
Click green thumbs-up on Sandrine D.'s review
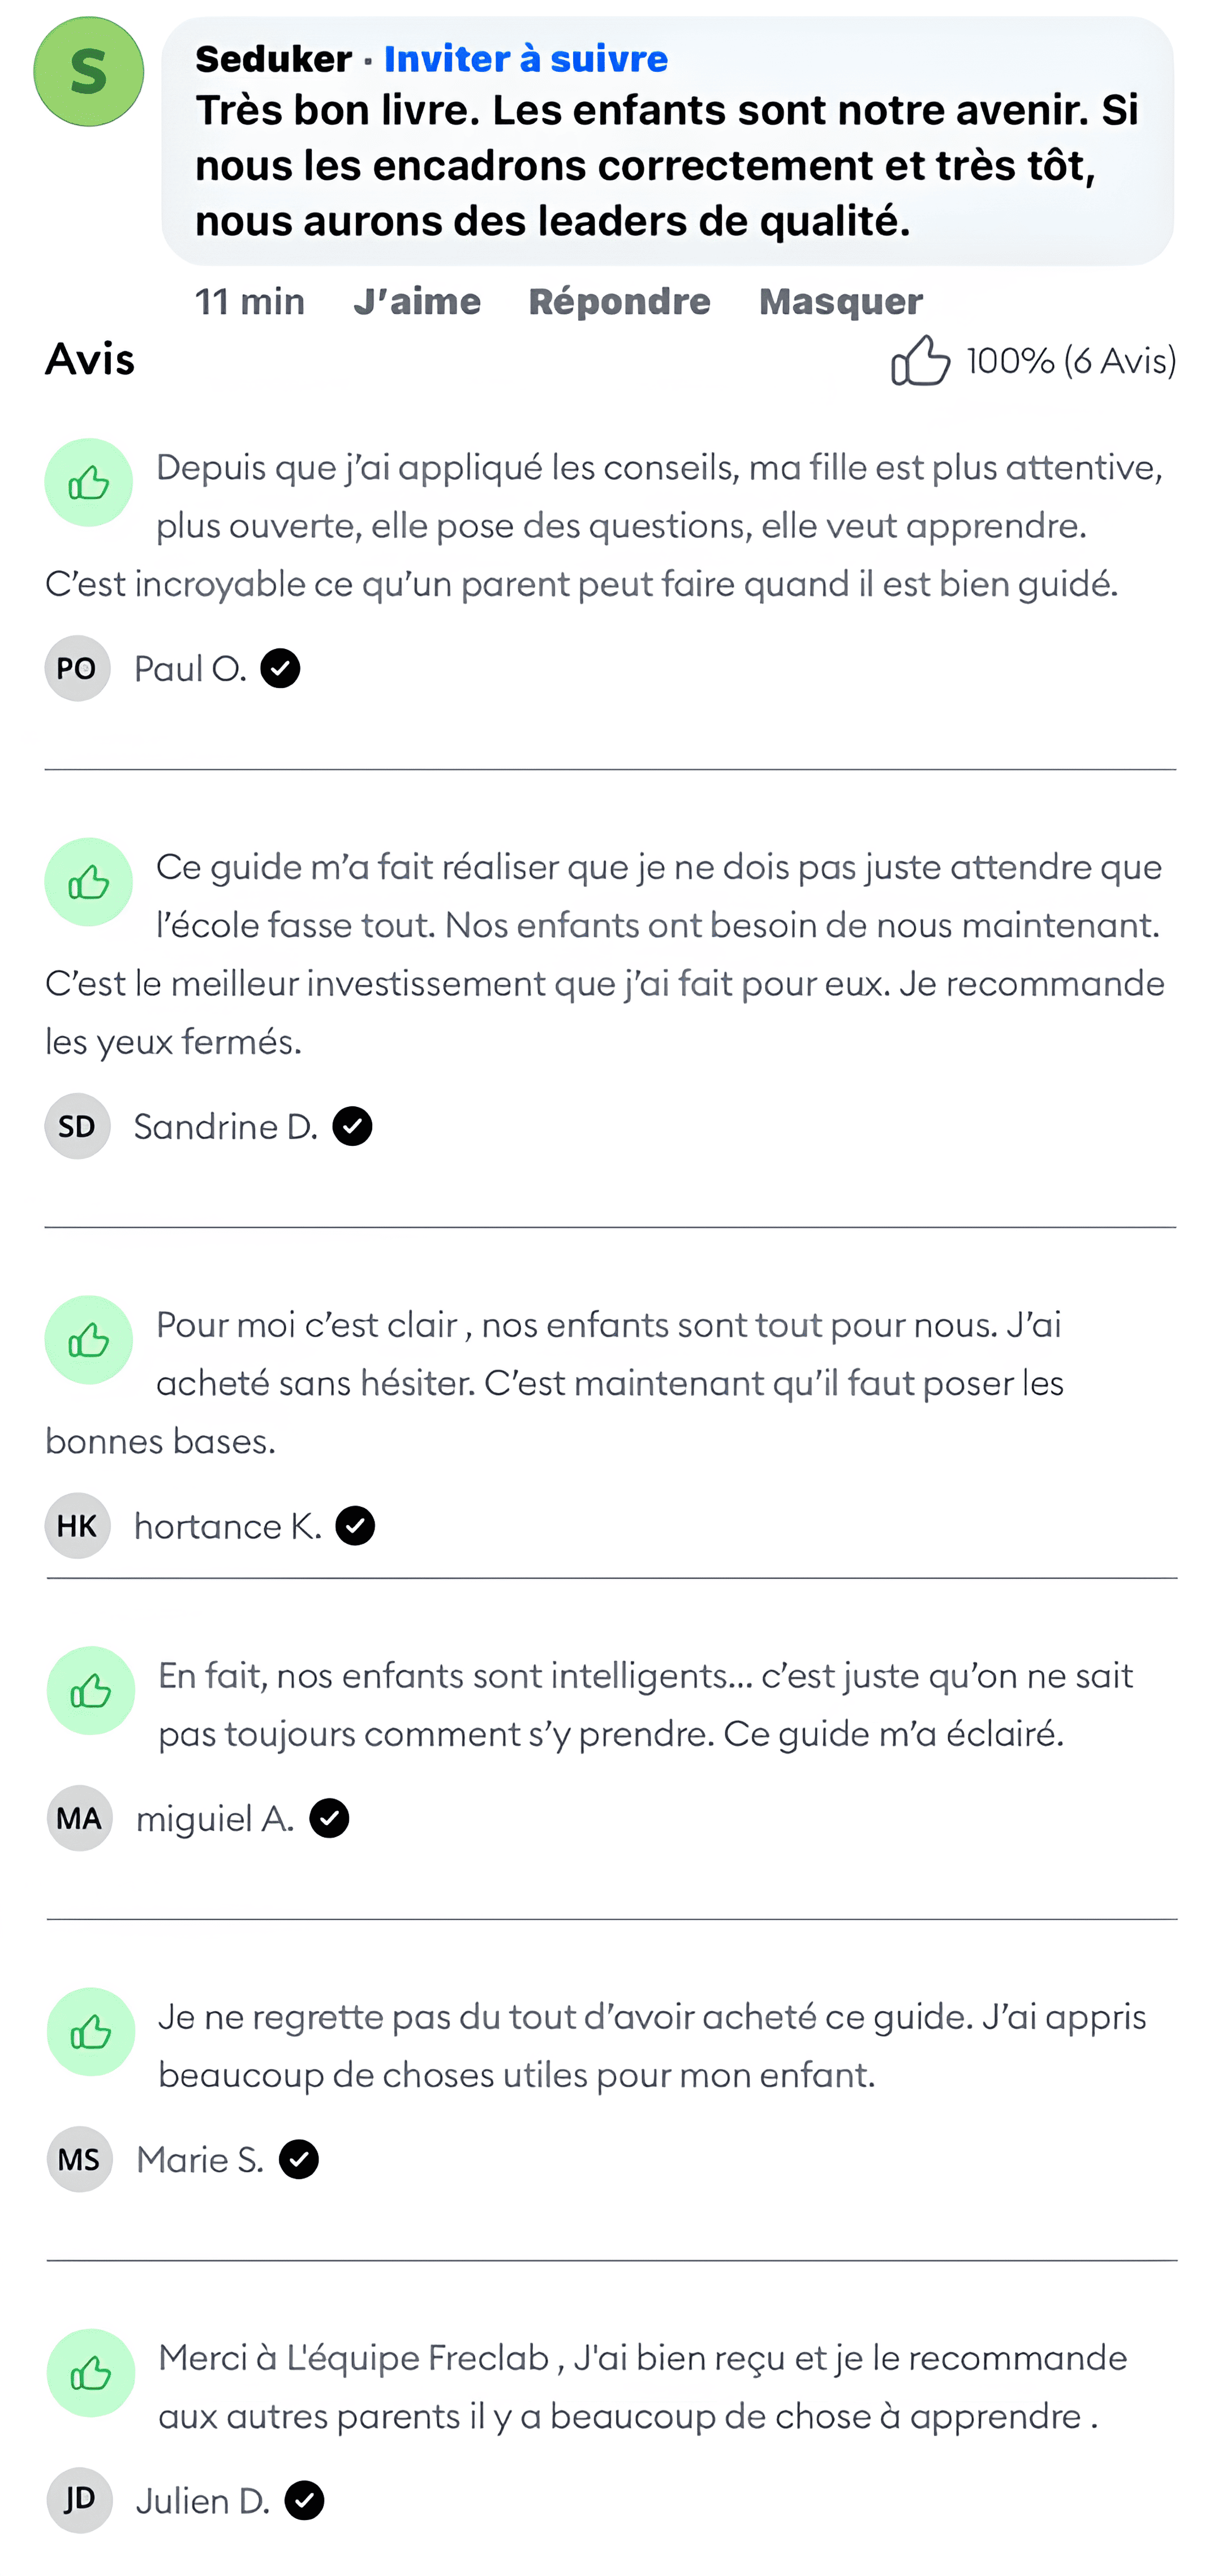[x=89, y=882]
